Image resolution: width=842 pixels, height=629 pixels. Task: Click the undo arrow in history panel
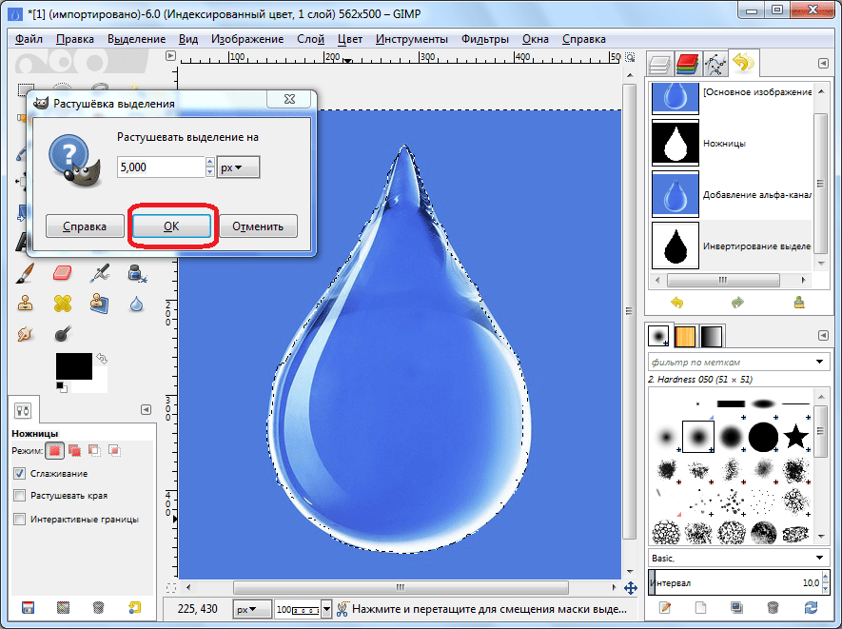click(x=677, y=303)
